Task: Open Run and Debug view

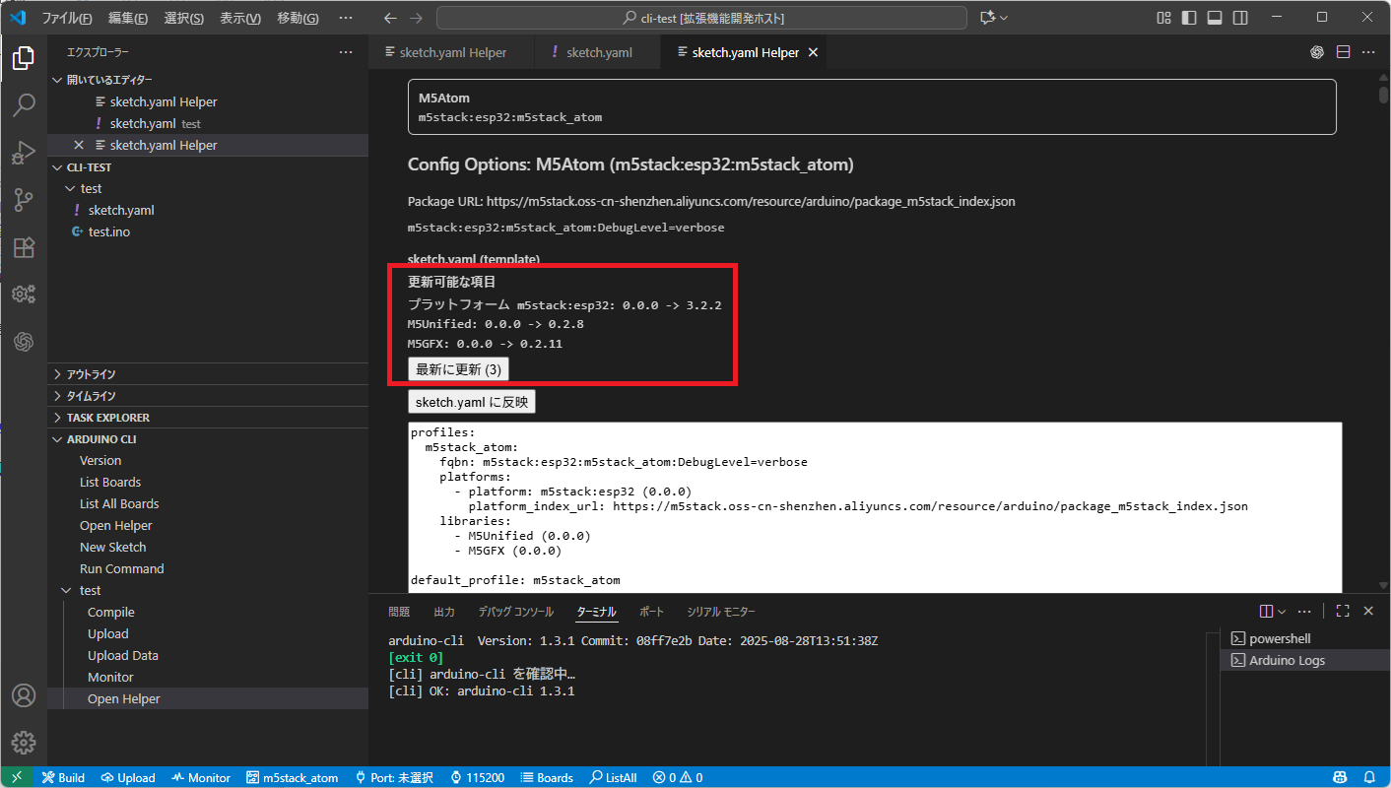Action: 24,153
